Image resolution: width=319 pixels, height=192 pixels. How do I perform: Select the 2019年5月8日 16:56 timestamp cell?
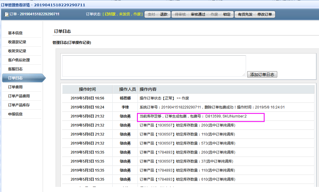[87, 98]
